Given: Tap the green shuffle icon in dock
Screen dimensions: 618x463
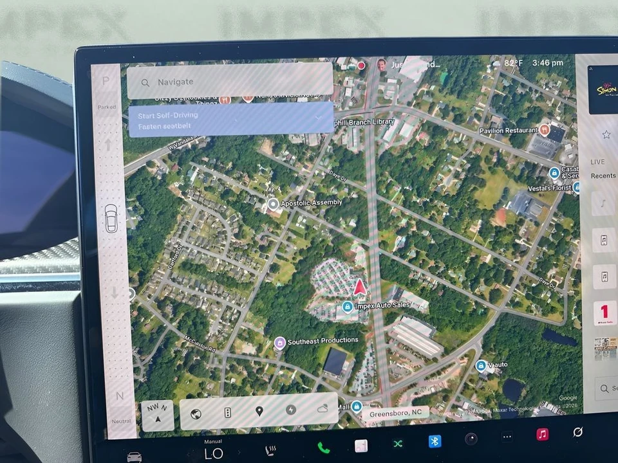Looking at the screenshot, I should pos(398,444).
